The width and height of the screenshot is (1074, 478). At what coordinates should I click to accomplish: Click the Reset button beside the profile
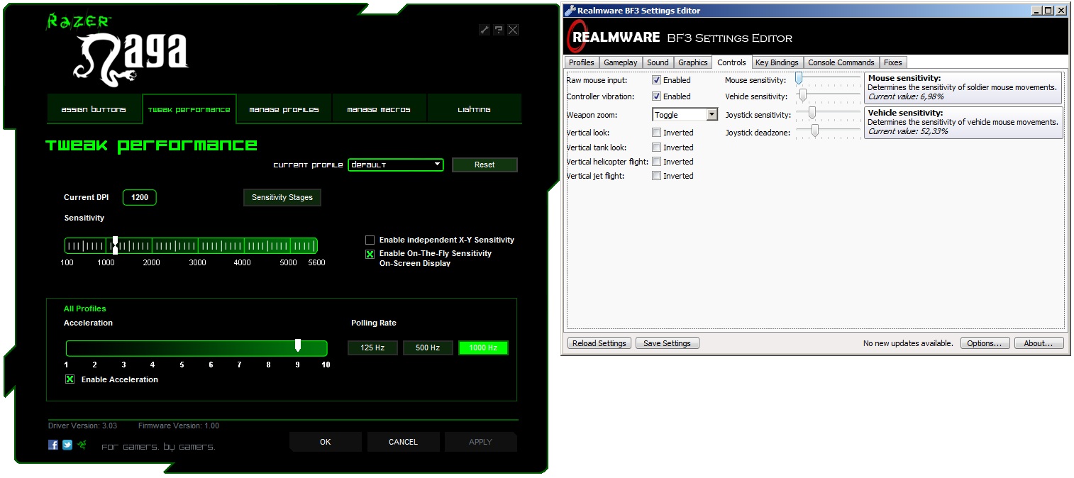pos(485,165)
